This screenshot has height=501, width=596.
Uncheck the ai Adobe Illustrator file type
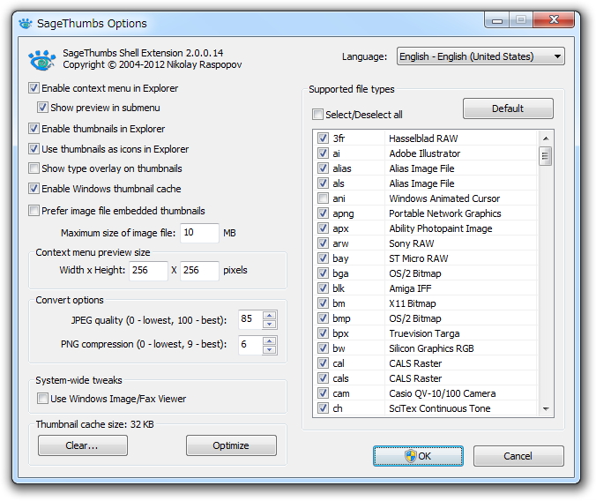click(x=323, y=153)
